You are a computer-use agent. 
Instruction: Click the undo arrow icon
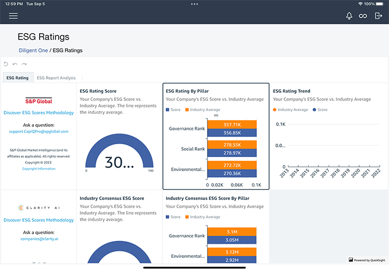[15, 64]
